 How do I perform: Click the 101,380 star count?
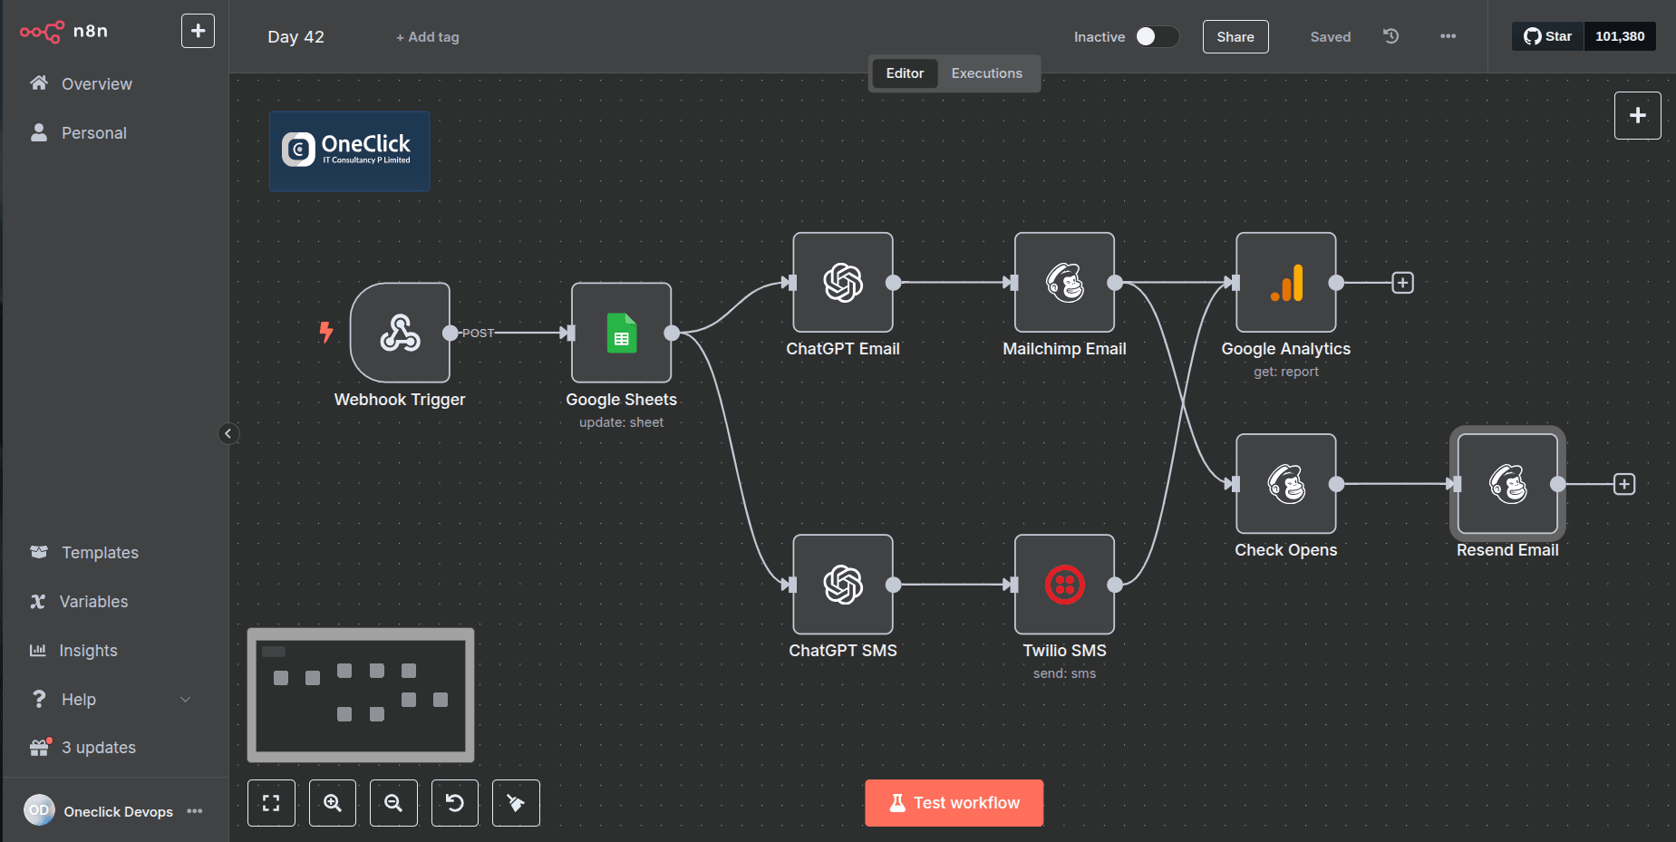point(1620,36)
